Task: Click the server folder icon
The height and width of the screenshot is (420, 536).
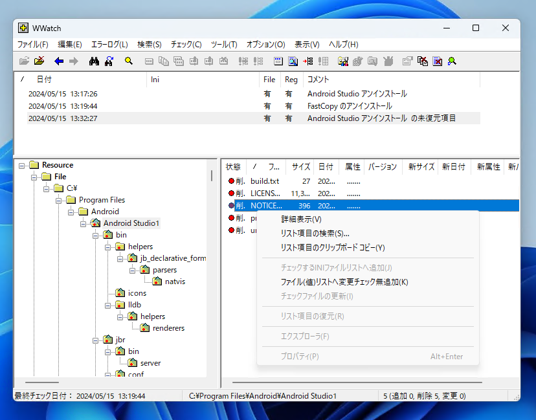Action: 132,362
